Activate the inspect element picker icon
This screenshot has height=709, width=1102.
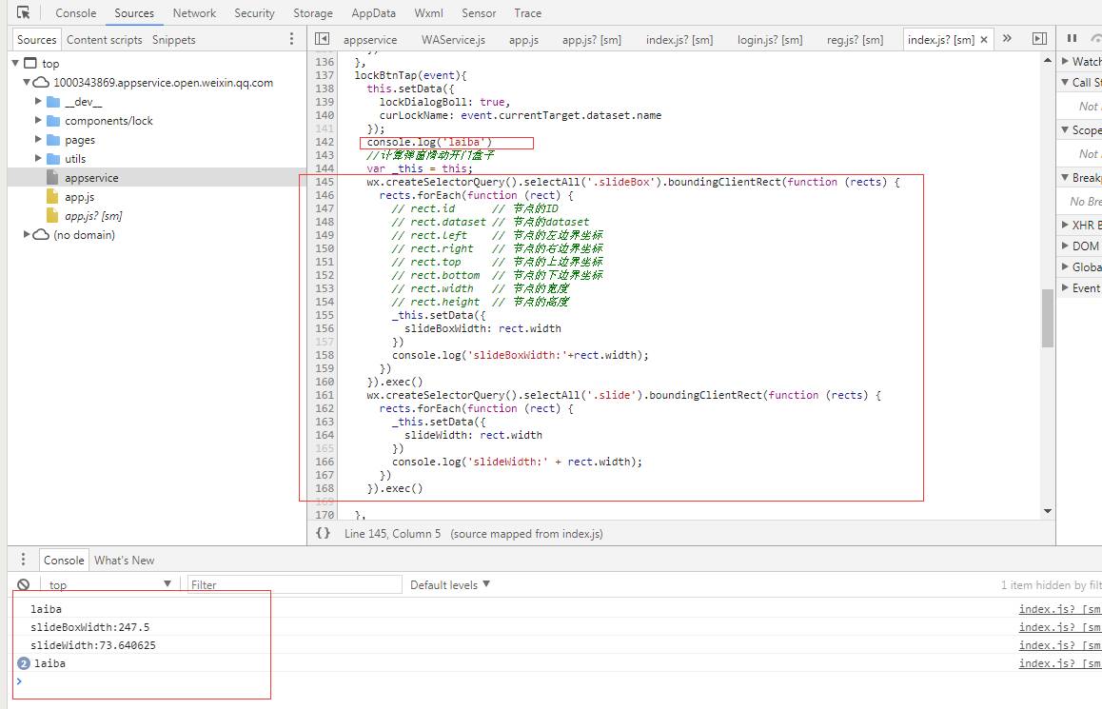24,13
